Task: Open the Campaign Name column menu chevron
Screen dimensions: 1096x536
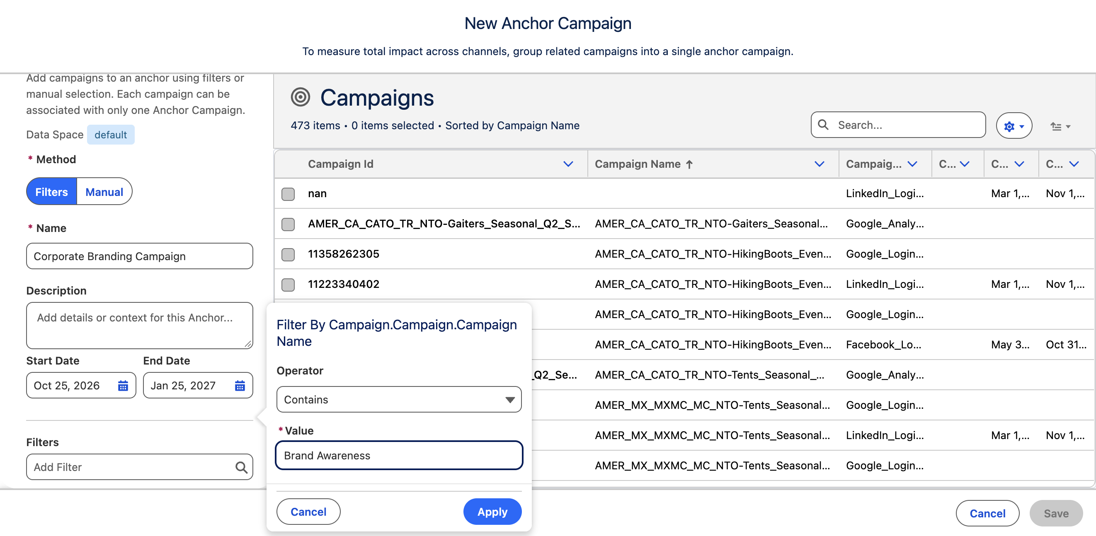Action: [x=819, y=164]
